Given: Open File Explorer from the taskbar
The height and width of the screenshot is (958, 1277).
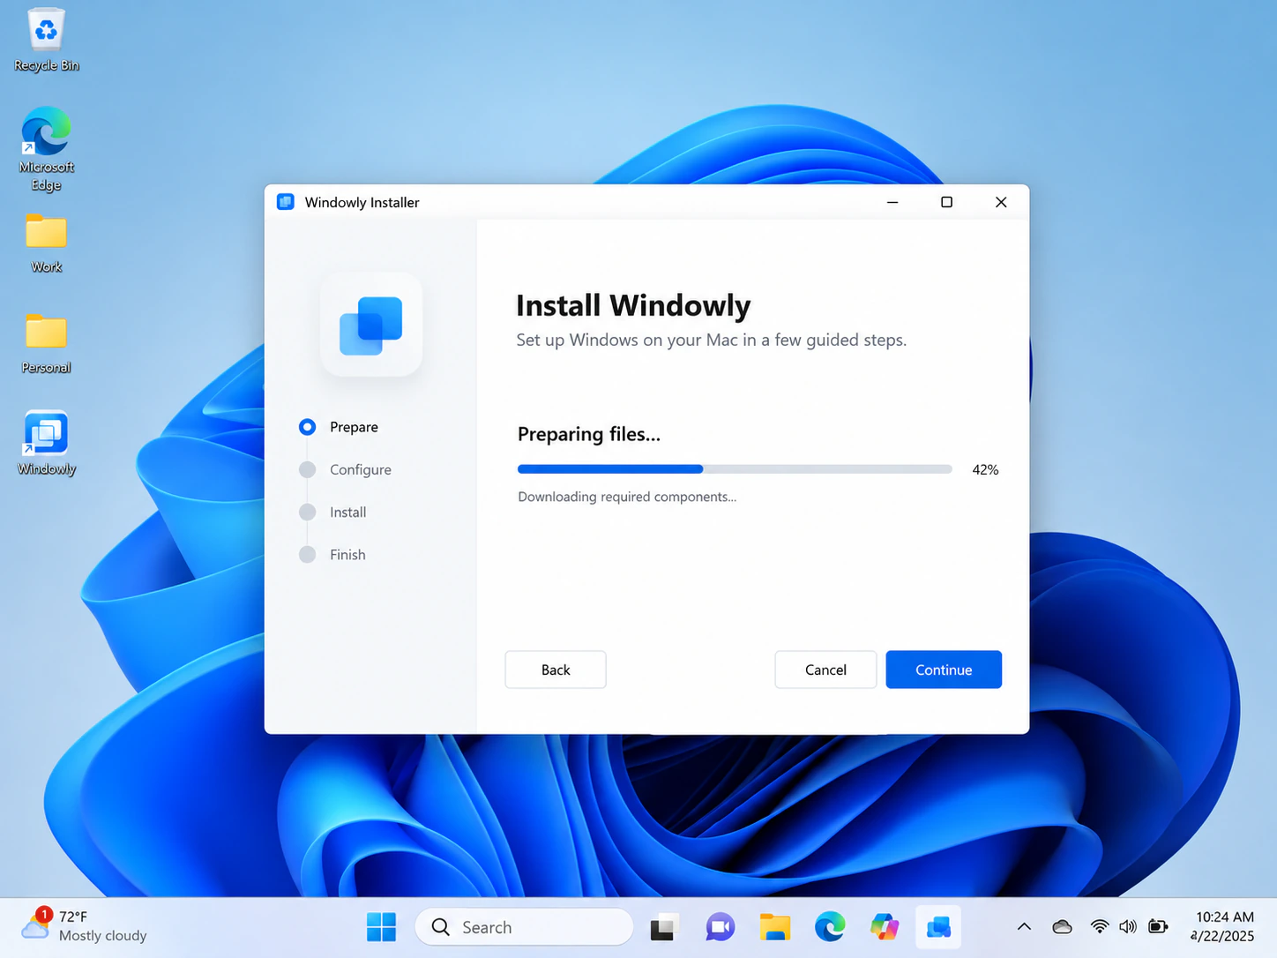Looking at the screenshot, I should click(x=774, y=927).
